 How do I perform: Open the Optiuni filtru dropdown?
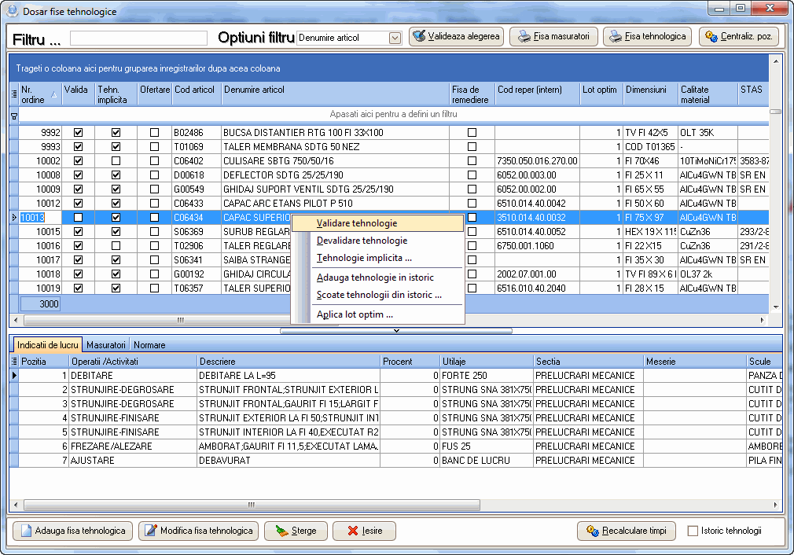coord(395,38)
